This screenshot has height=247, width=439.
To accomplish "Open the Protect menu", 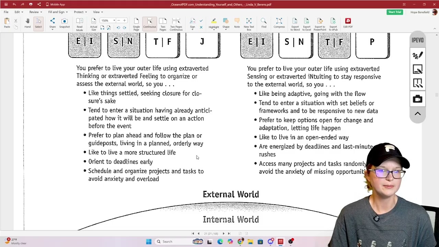I will [x=80, y=12].
